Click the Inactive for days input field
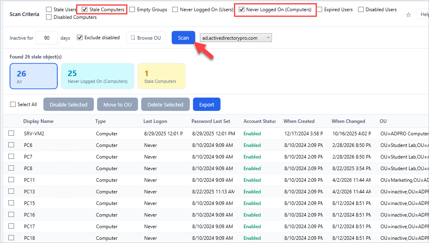The image size is (429, 243). (x=47, y=38)
